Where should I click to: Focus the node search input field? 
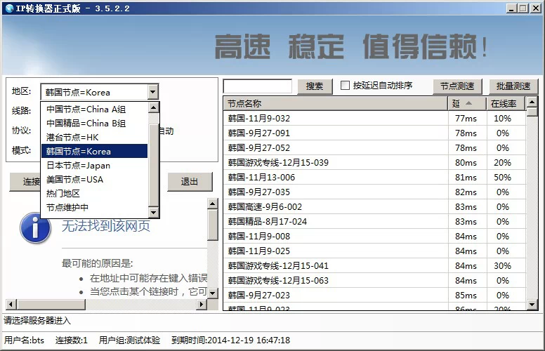tap(257, 86)
